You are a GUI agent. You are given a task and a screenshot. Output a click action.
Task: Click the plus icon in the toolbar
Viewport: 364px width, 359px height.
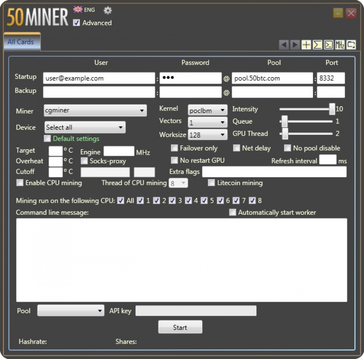point(306,45)
